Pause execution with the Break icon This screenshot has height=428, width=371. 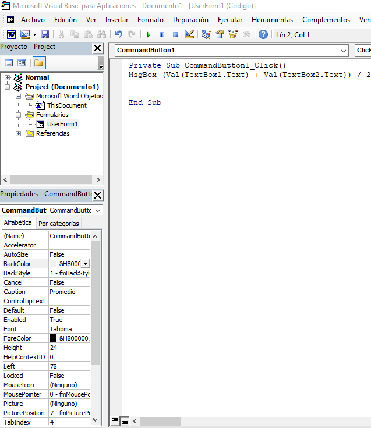(x=162, y=34)
